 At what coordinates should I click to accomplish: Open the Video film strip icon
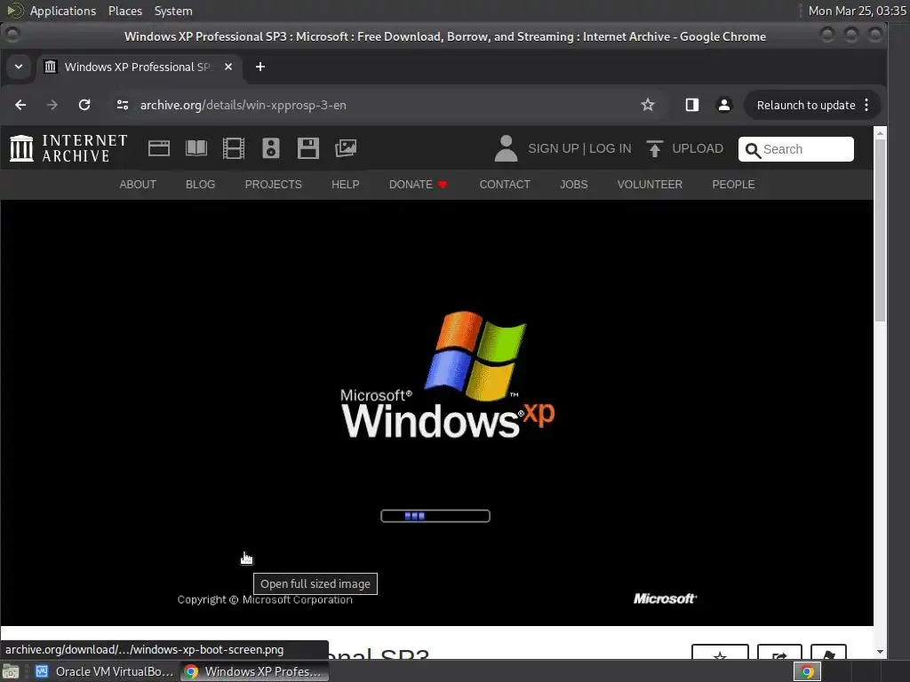click(x=234, y=148)
